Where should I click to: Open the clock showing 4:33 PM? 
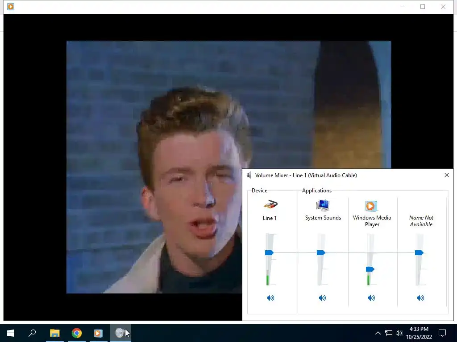(x=419, y=333)
